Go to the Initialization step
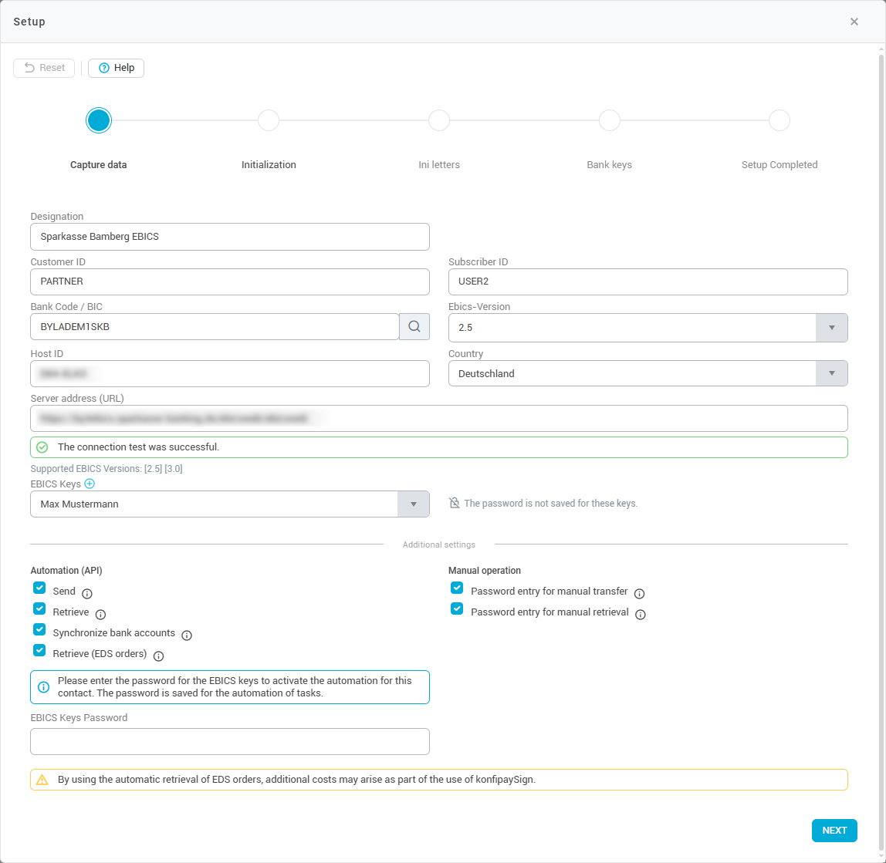The height and width of the screenshot is (863, 886). click(x=269, y=121)
